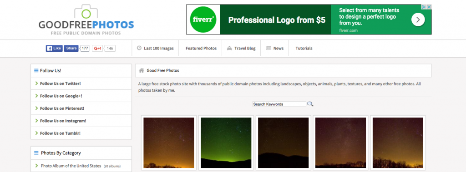Click the Facebook Share button
This screenshot has width=466, height=172.
coord(71,49)
